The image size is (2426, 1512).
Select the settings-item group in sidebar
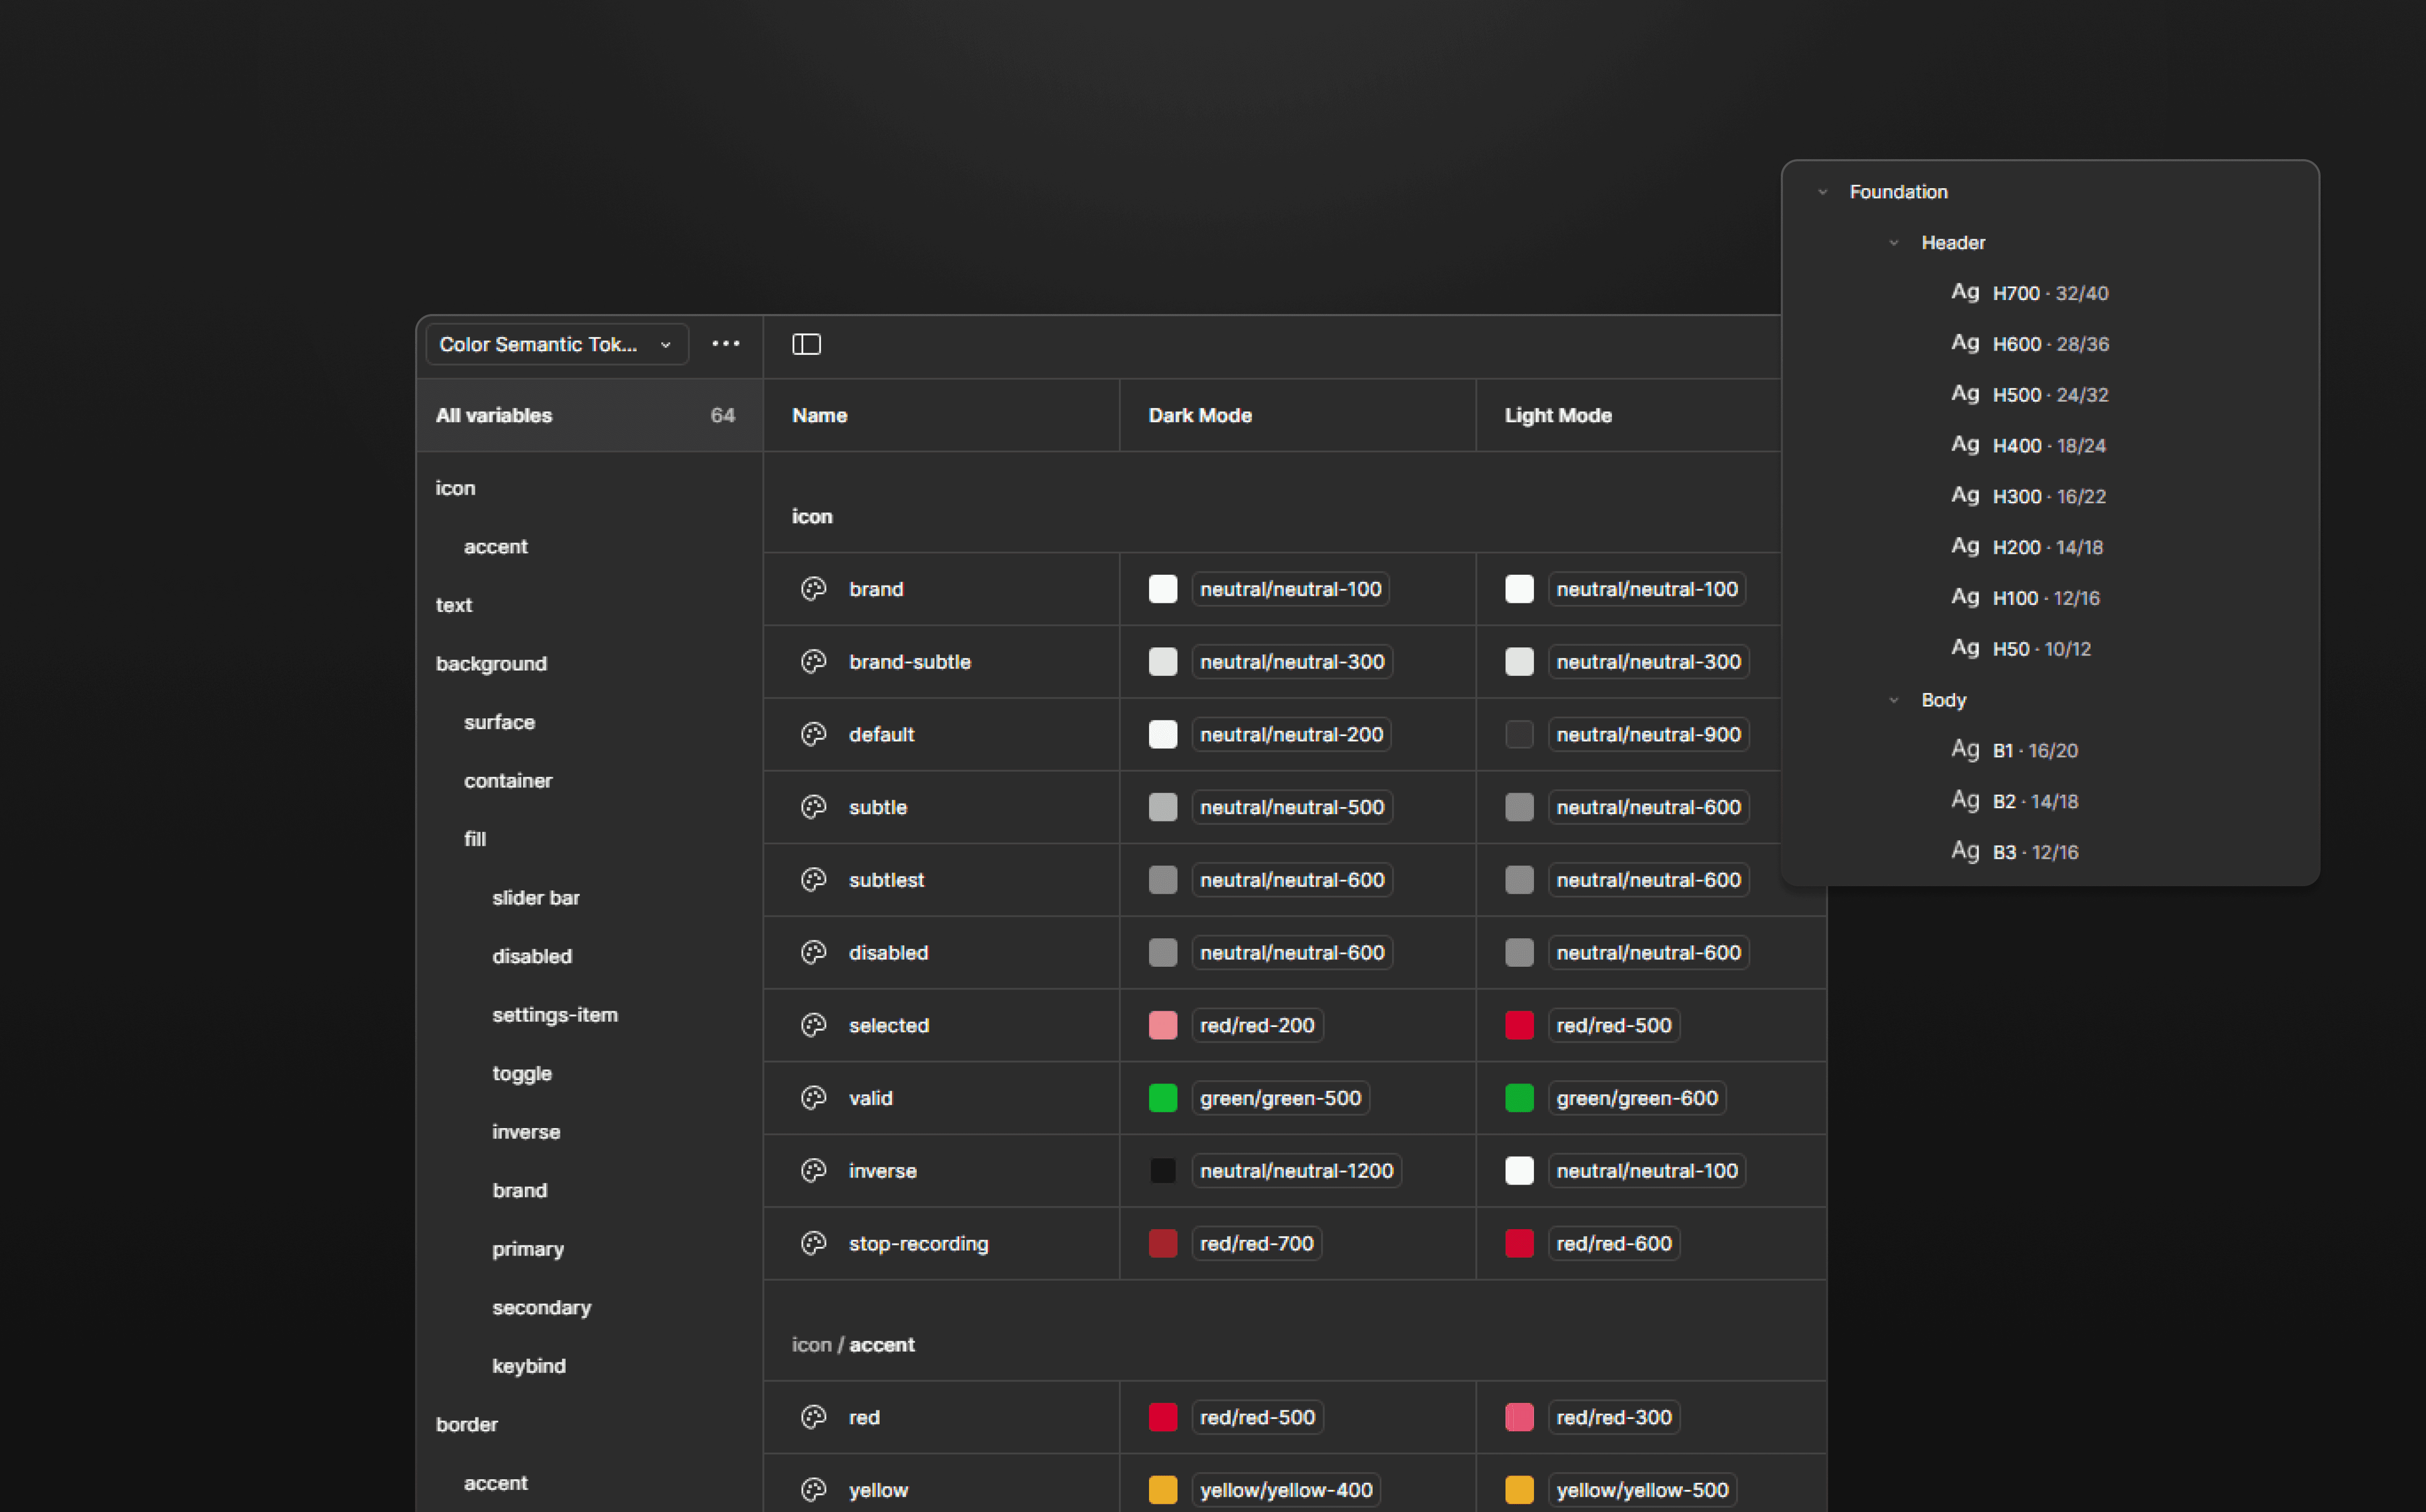555,1014
